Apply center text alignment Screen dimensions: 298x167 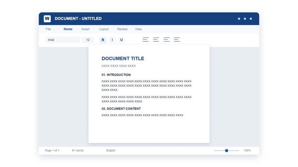pos(156,39)
